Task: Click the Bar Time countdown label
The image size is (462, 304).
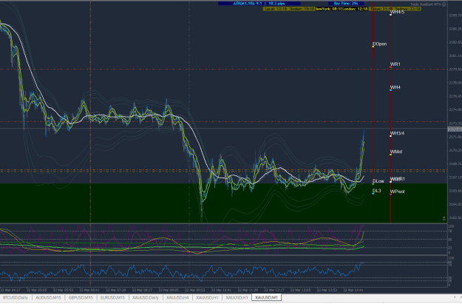Action: [346, 4]
